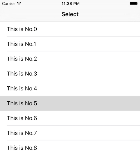Tap empty part of the No.2 cell
This screenshot has height=155, width=140.
point(88,59)
